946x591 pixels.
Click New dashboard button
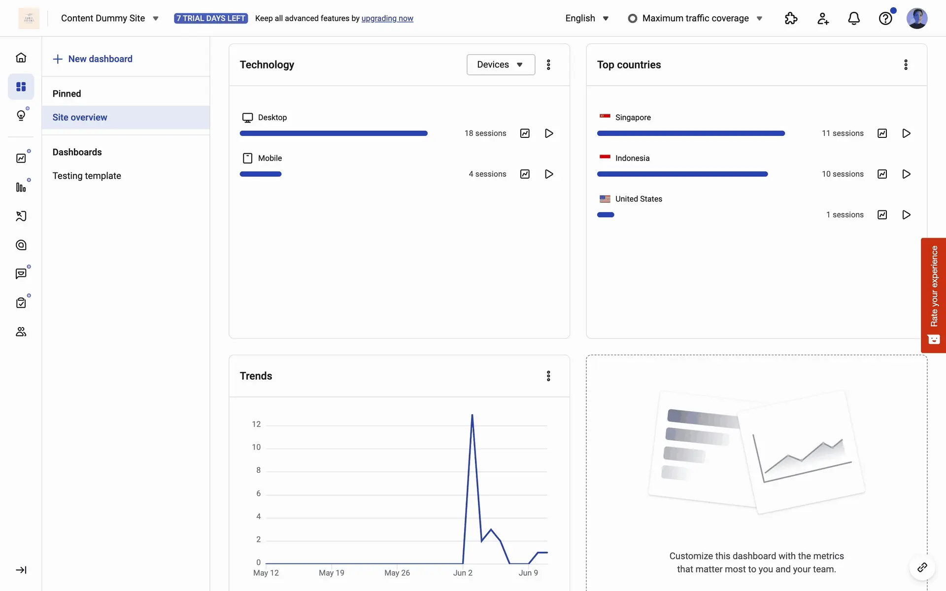(x=93, y=59)
